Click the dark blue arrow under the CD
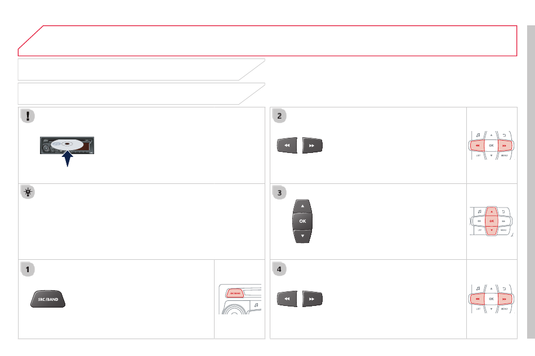535x356 pixels. pos(68,159)
